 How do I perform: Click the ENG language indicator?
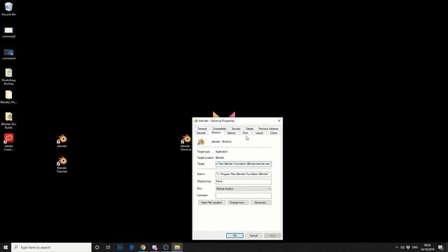(415, 247)
